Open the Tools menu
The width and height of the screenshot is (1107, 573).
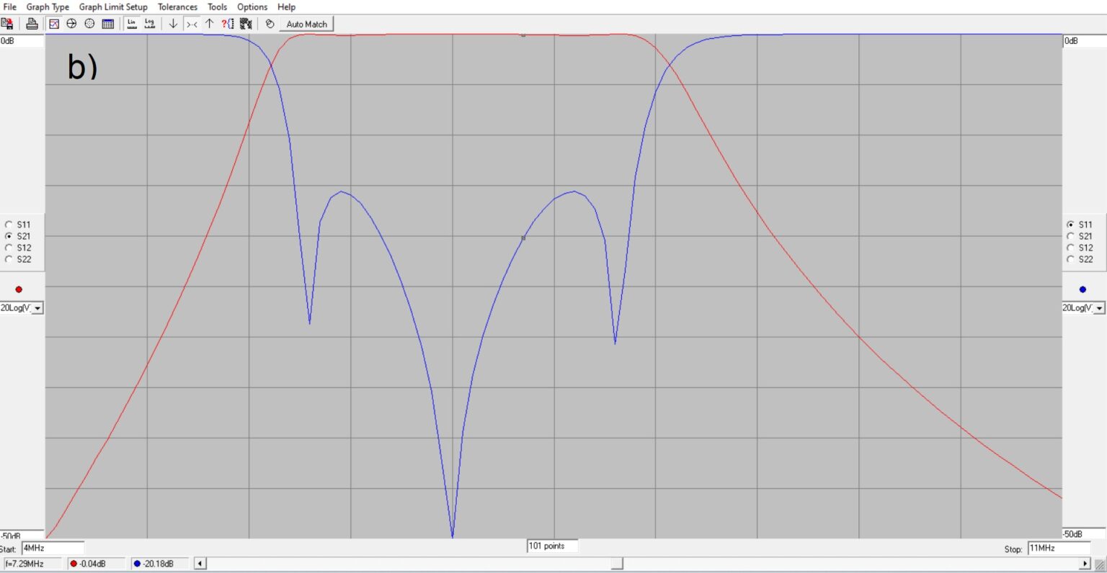coord(217,6)
